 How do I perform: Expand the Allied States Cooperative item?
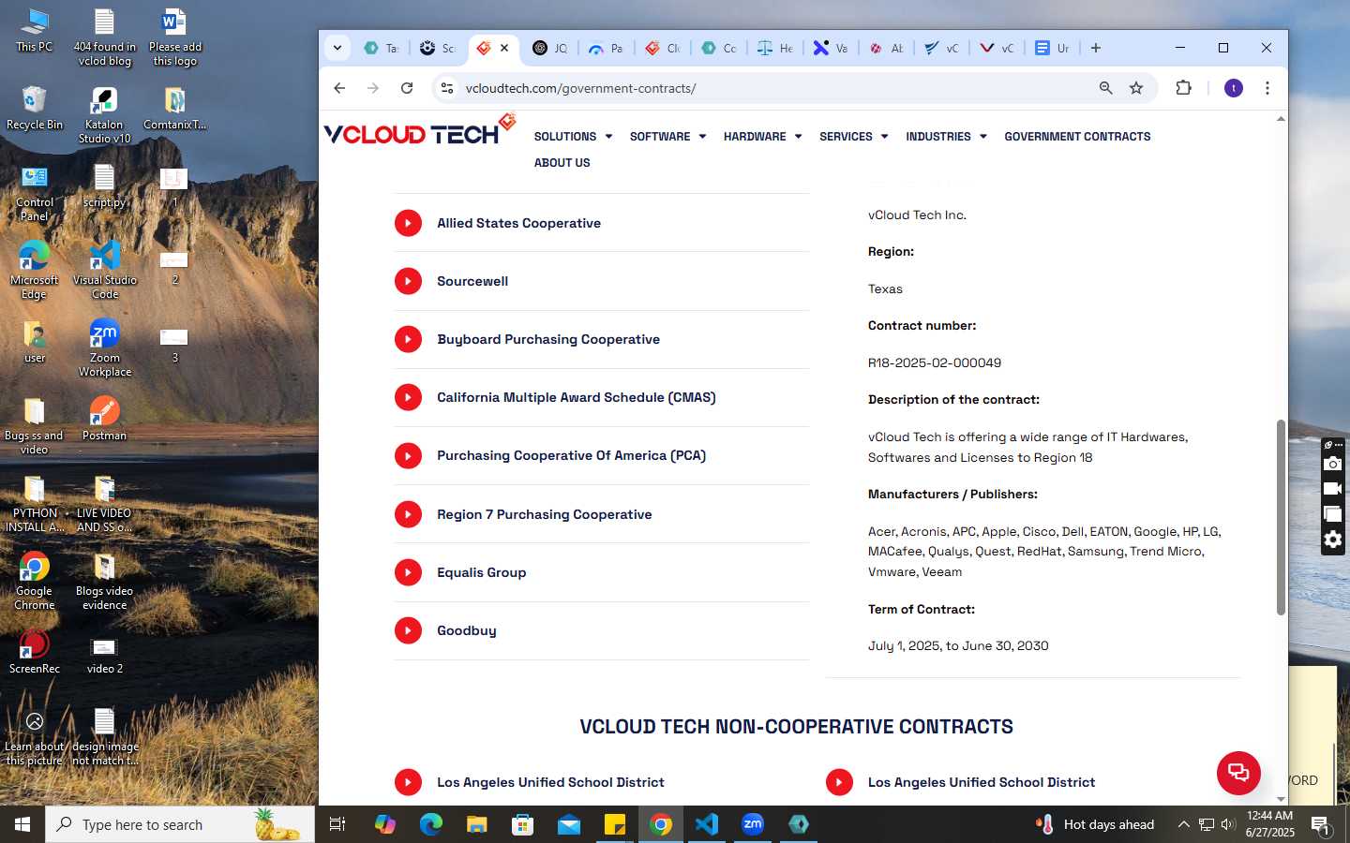pos(601,223)
